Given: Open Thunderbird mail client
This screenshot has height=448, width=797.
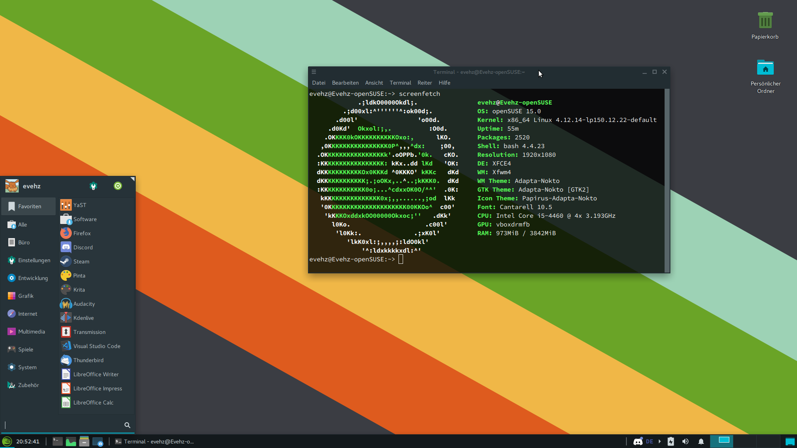Looking at the screenshot, I should tap(96, 360).
